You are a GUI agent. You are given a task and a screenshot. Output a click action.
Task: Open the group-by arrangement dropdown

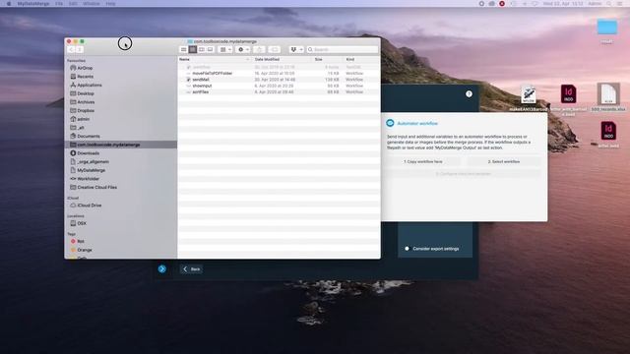225,49
